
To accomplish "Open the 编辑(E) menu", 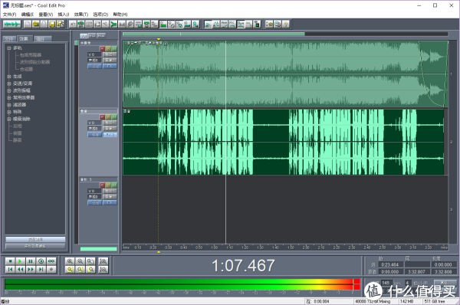I will (x=28, y=15).
